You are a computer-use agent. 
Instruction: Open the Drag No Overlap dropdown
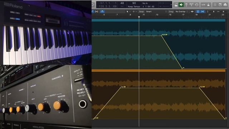[x=181, y=11]
